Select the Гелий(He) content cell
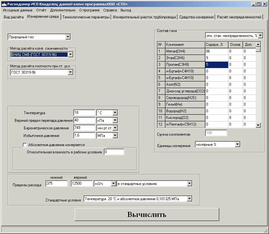The height and width of the screenshot is (234, 269). click(217, 104)
